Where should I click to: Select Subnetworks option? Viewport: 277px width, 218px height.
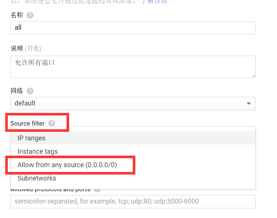pos(133,178)
